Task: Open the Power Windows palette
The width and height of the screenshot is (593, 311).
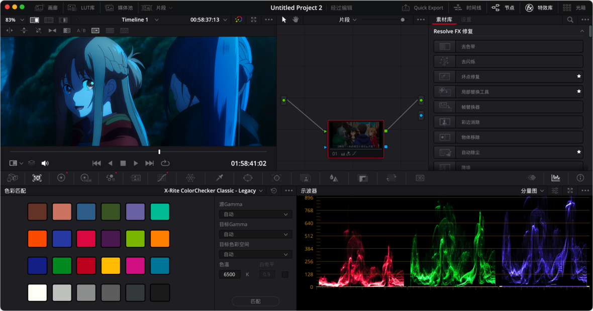Action: pos(247,178)
